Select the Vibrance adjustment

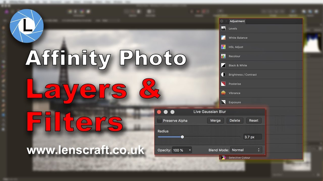[x=261, y=93]
